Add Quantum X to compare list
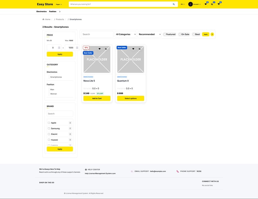The width and height of the screenshot is (258, 199). pyautogui.click(x=140, y=49)
